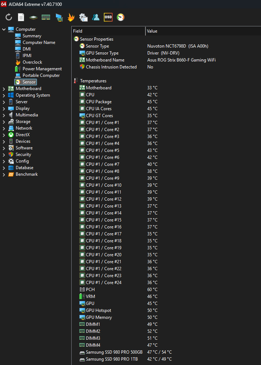Screen dimensions: 261x365
Task: Click the Motherboard Name board icon
Action: 82,60
